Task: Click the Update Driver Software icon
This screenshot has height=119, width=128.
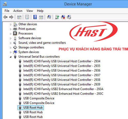Action: coord(57,17)
